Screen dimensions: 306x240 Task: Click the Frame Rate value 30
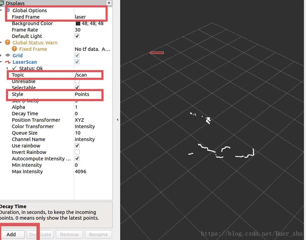tap(78, 30)
